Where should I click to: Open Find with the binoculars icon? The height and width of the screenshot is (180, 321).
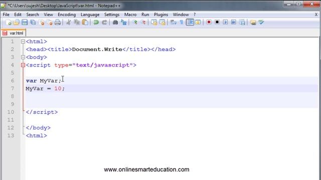pyautogui.click(x=115, y=22)
